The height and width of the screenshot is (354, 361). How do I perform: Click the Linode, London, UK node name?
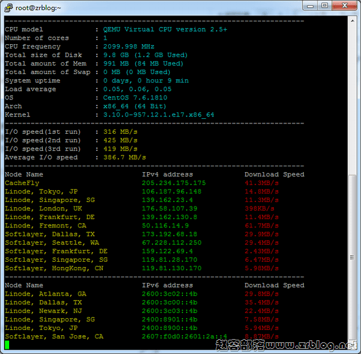pos(44,209)
